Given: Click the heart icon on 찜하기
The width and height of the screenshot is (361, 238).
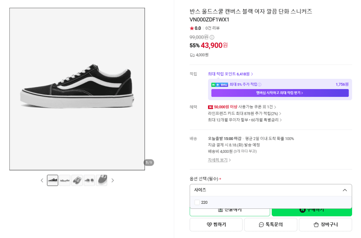Looking at the screenshot, I should tap(209, 224).
